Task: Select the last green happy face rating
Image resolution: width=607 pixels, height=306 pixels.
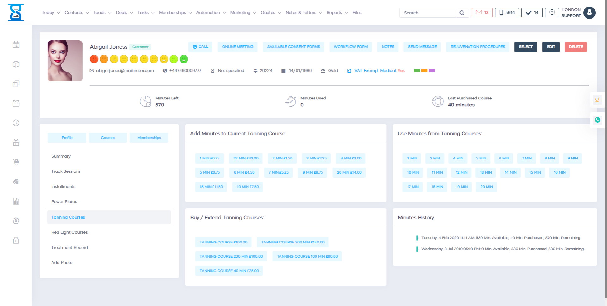Action: coord(184,59)
